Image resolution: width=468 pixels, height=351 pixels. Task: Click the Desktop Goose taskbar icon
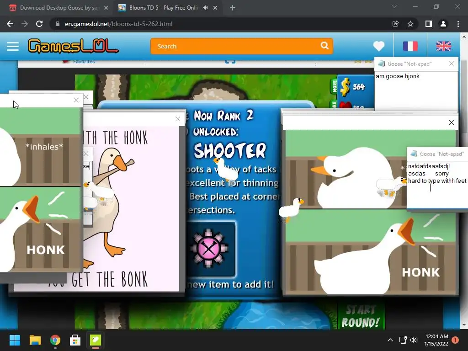pyautogui.click(x=96, y=340)
